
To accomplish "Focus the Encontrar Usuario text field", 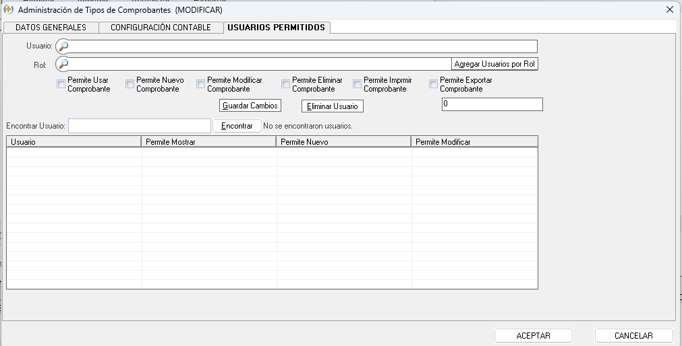I will pos(140,126).
